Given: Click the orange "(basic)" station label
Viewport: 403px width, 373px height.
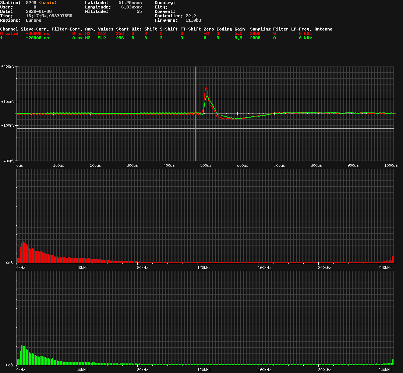Looking at the screenshot, I should coord(48,3).
